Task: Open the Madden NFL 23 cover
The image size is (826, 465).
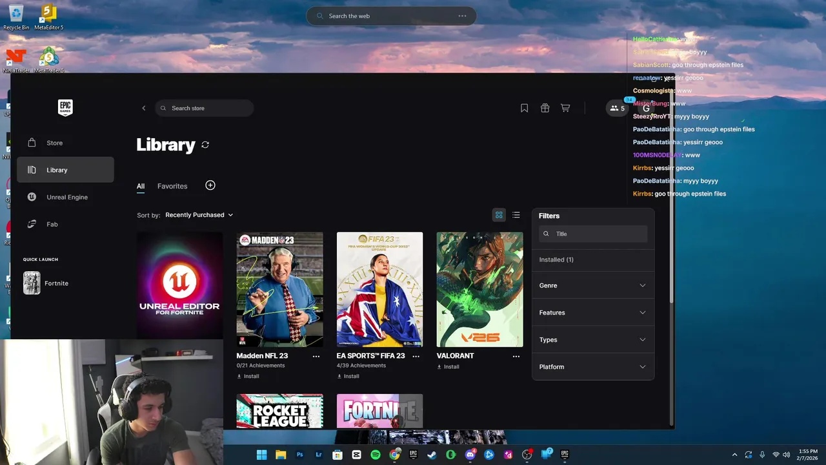Action: pos(280,289)
